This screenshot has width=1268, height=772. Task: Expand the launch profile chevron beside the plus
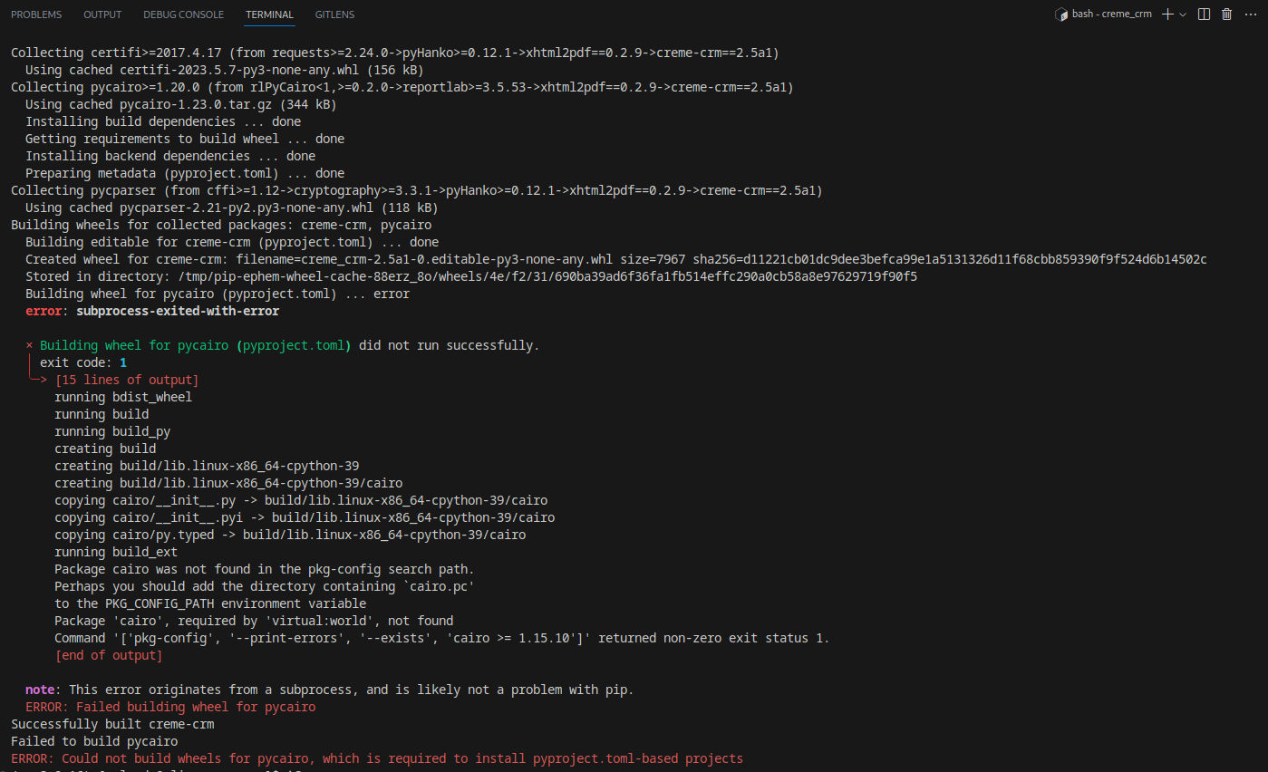coord(1183,14)
